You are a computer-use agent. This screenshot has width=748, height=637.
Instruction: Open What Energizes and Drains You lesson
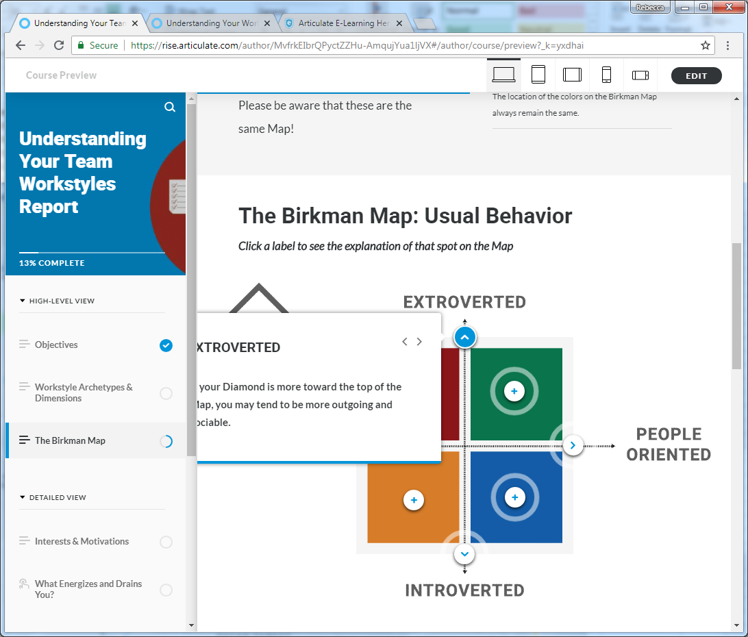click(88, 589)
